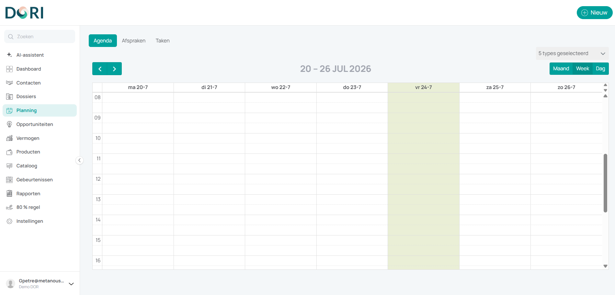
Task: Open Cataloog menu item
Action: 40,166
